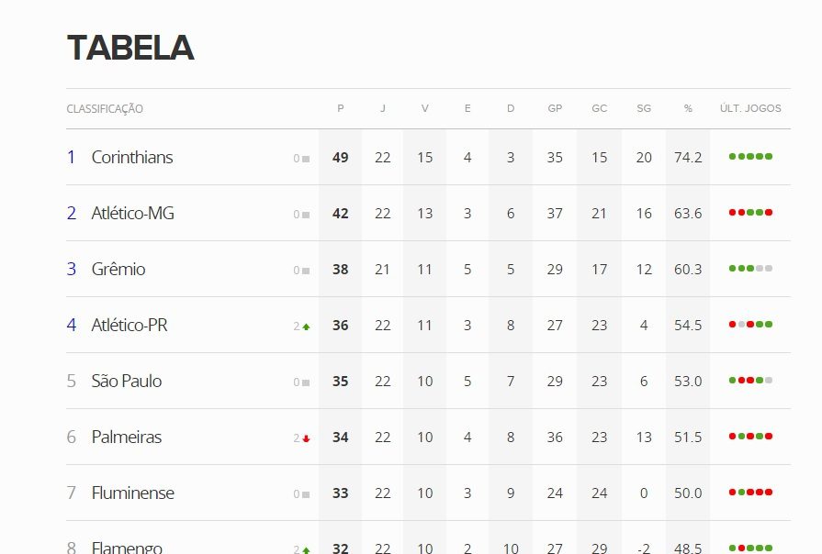Select the Palmeiras team name

click(x=127, y=438)
